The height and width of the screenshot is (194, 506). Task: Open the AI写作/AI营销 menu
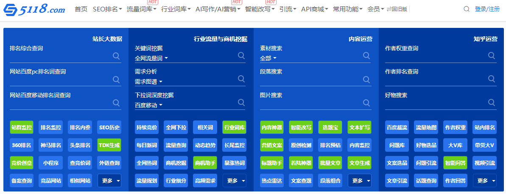[218, 9]
